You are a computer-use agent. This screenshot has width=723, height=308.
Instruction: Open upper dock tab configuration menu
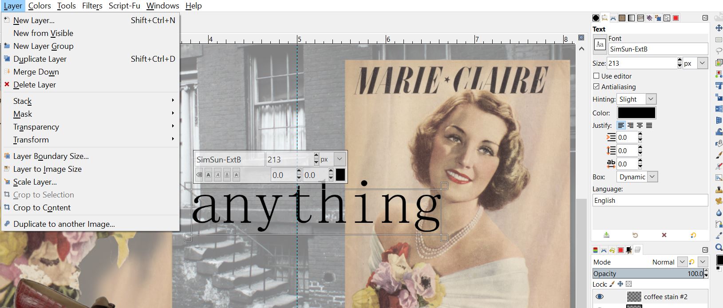pos(705,18)
